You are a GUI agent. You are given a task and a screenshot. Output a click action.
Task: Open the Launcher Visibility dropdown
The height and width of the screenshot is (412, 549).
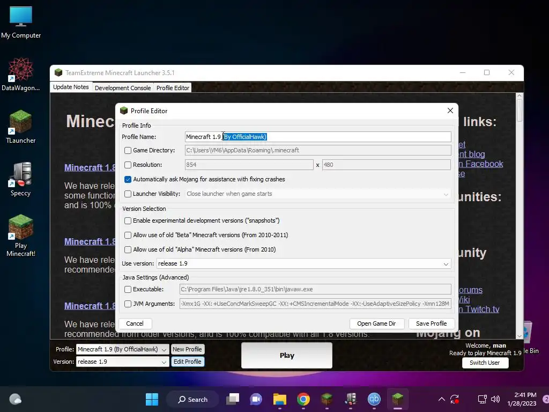(x=318, y=194)
